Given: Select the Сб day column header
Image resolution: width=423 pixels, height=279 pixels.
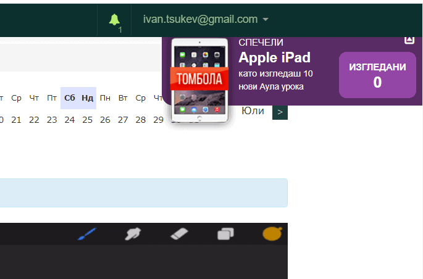Looking at the screenshot, I should tap(70, 98).
